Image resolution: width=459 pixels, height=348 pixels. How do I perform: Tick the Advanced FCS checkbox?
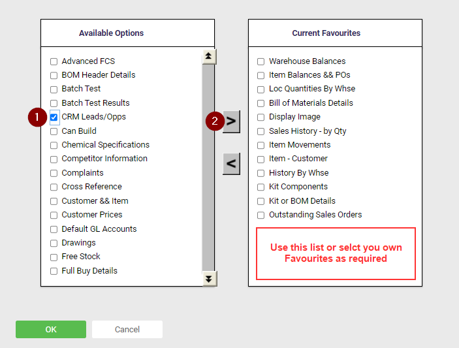point(54,61)
